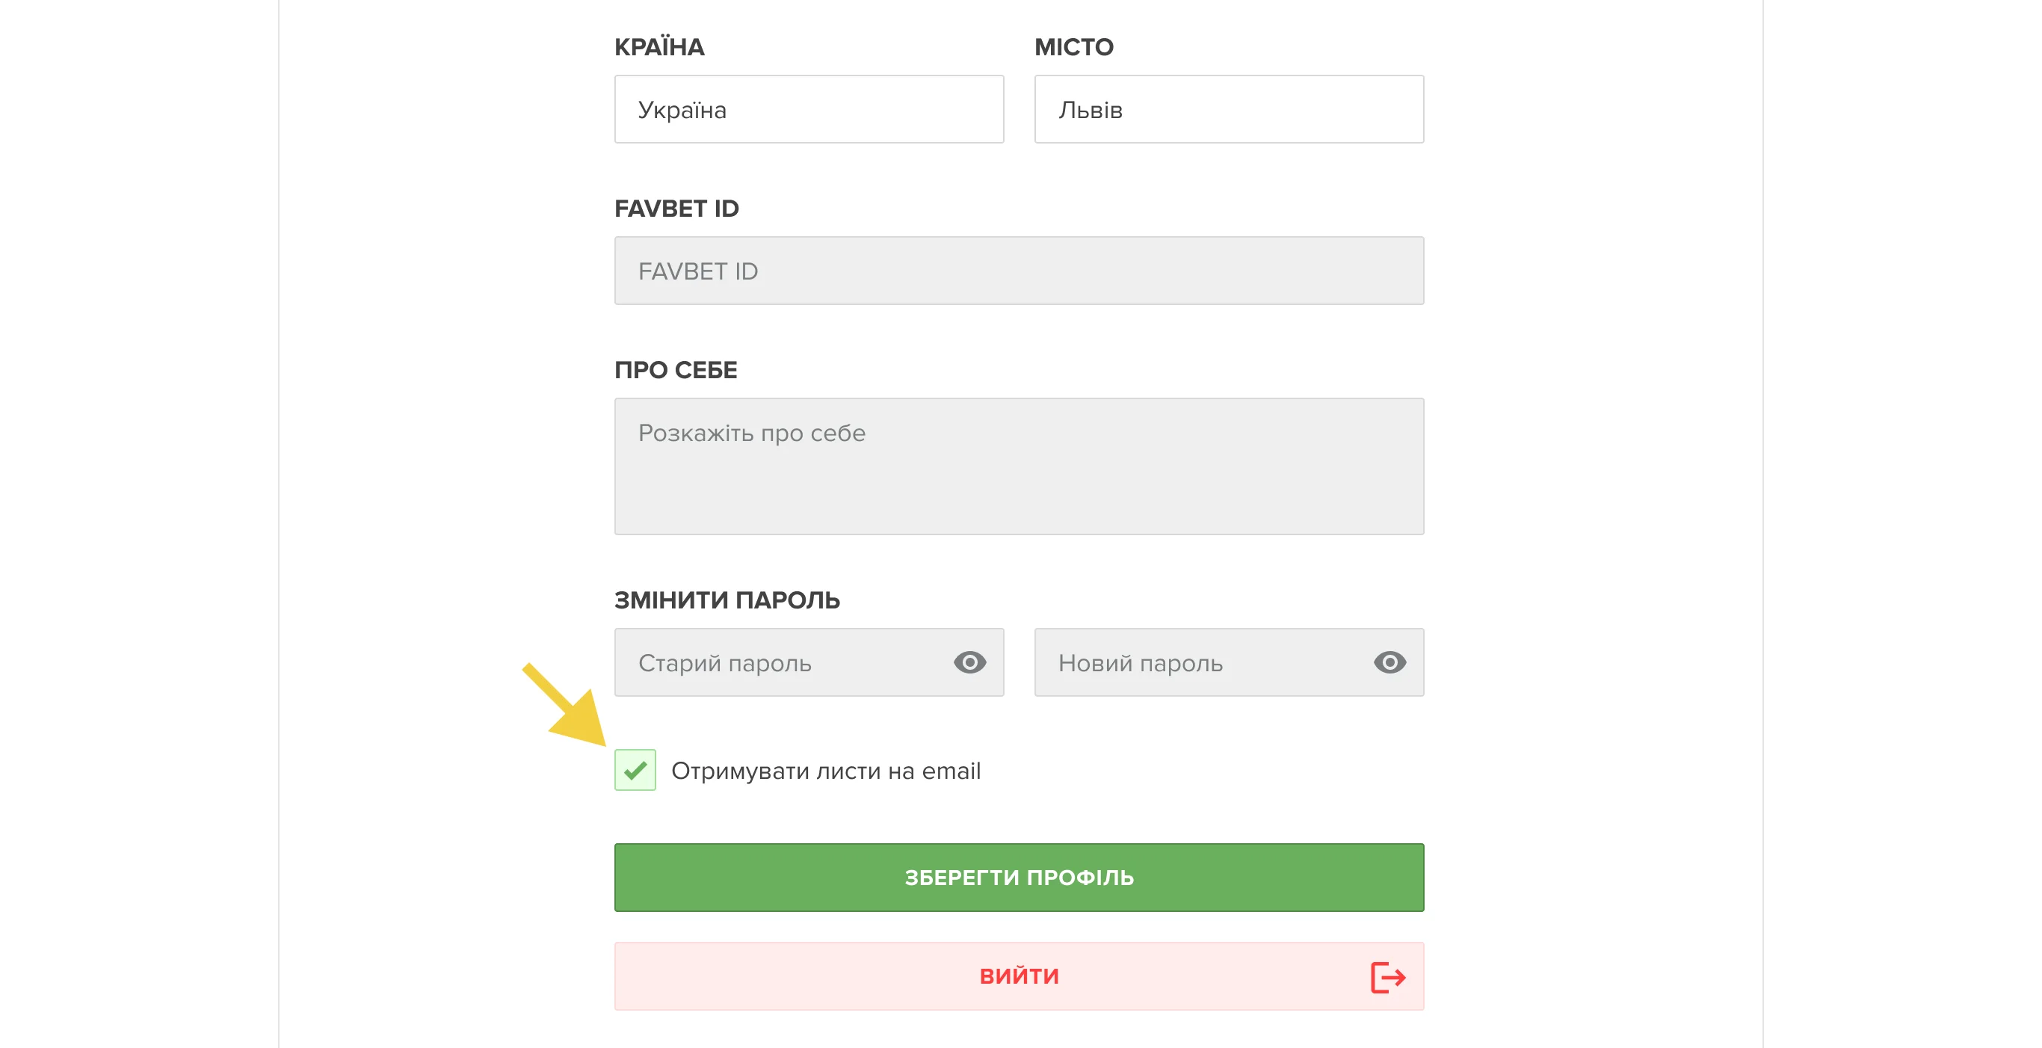Viewport: 2042px width, 1048px height.
Task: Click the 'КРАЇНА' field label
Action: [658, 48]
